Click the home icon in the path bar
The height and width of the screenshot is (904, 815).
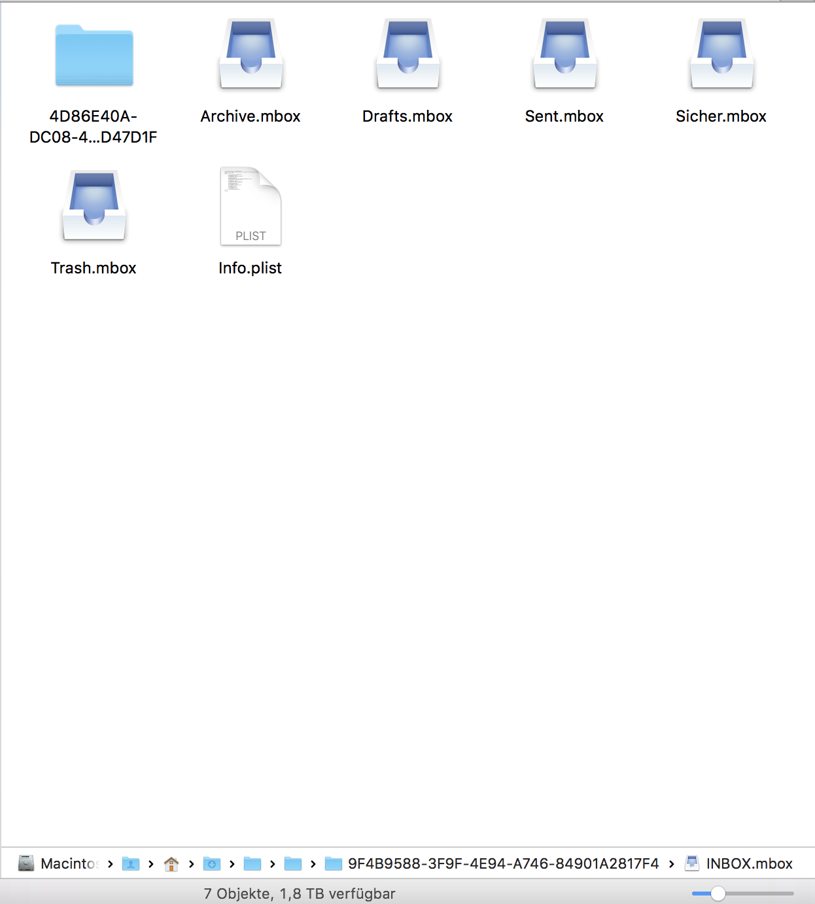171,863
